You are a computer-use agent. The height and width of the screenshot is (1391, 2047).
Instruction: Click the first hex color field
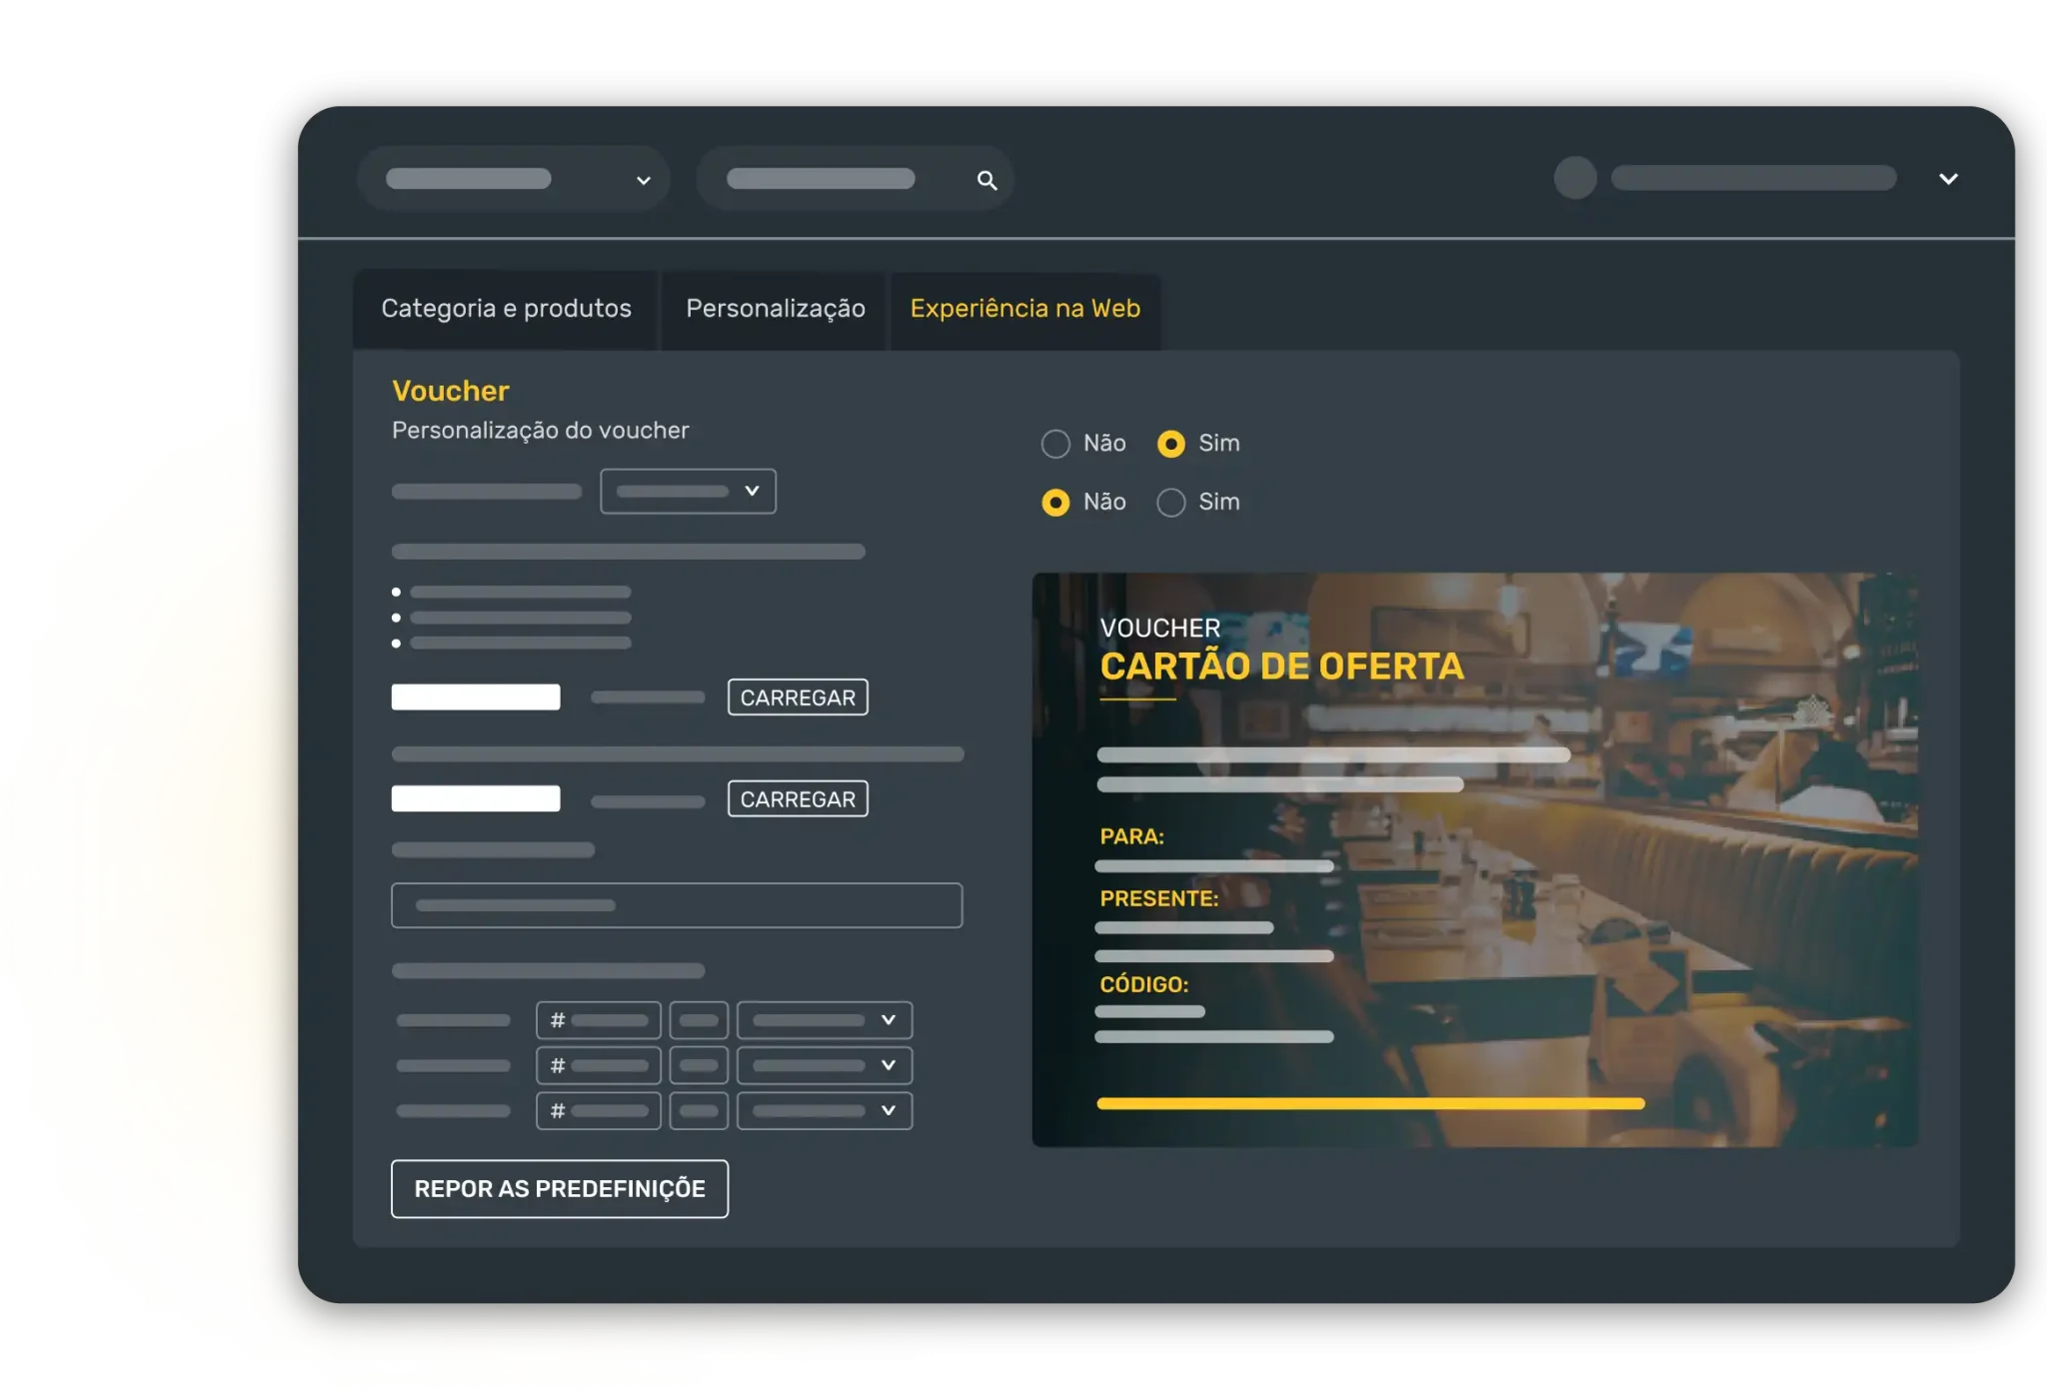coord(598,1020)
